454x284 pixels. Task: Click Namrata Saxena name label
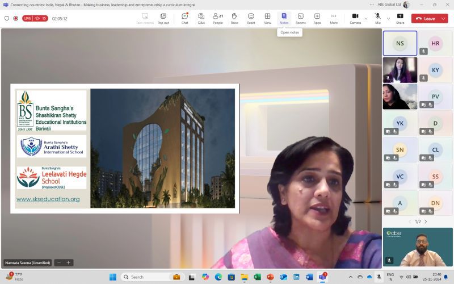(27, 263)
